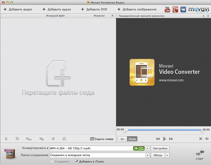Switch preview to До mode
The image size is (211, 165).
pyautogui.click(x=122, y=139)
